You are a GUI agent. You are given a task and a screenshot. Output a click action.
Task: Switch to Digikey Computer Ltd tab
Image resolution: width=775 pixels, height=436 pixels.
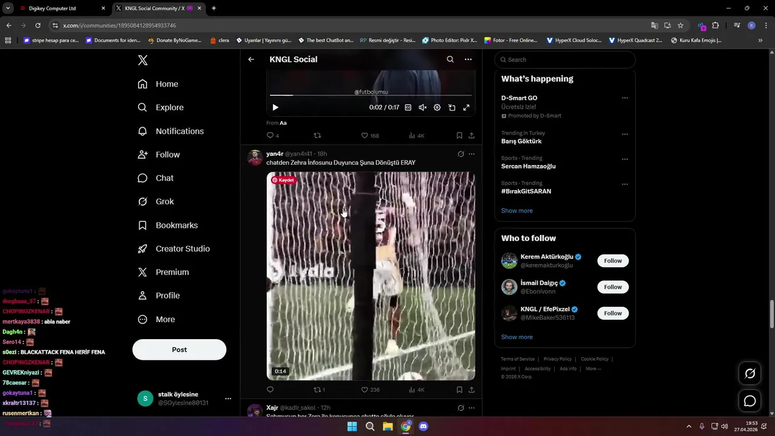pos(61,8)
